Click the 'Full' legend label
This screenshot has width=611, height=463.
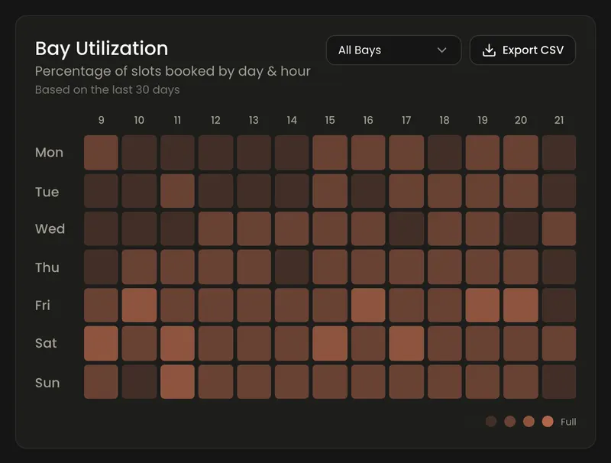coord(568,422)
